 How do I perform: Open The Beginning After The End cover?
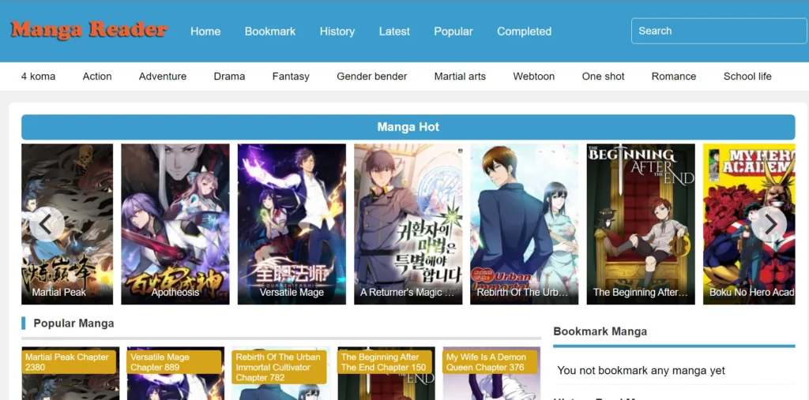(641, 224)
